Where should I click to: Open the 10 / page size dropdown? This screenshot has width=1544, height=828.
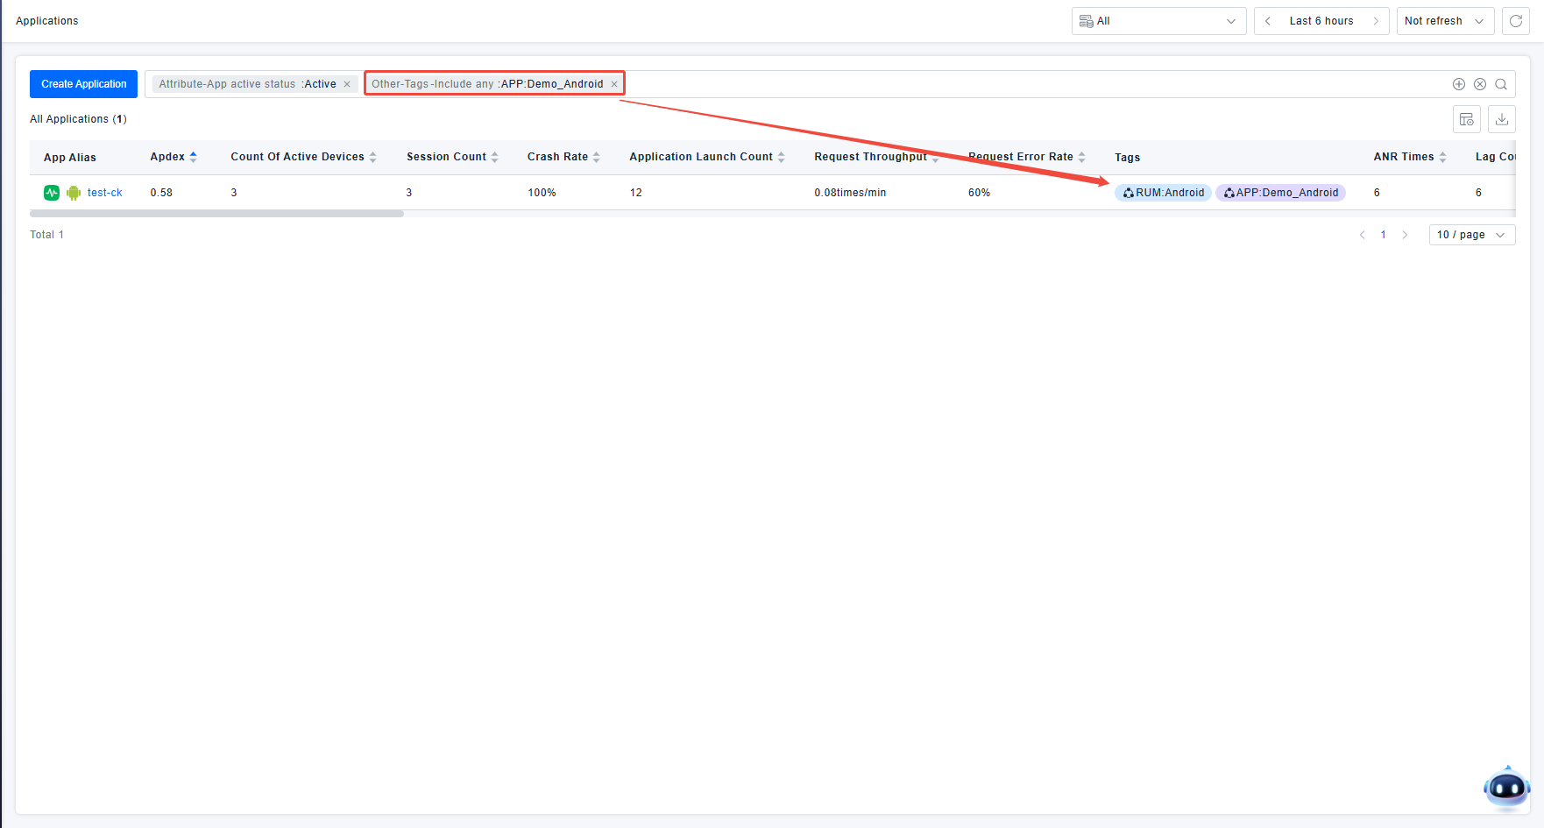point(1471,235)
